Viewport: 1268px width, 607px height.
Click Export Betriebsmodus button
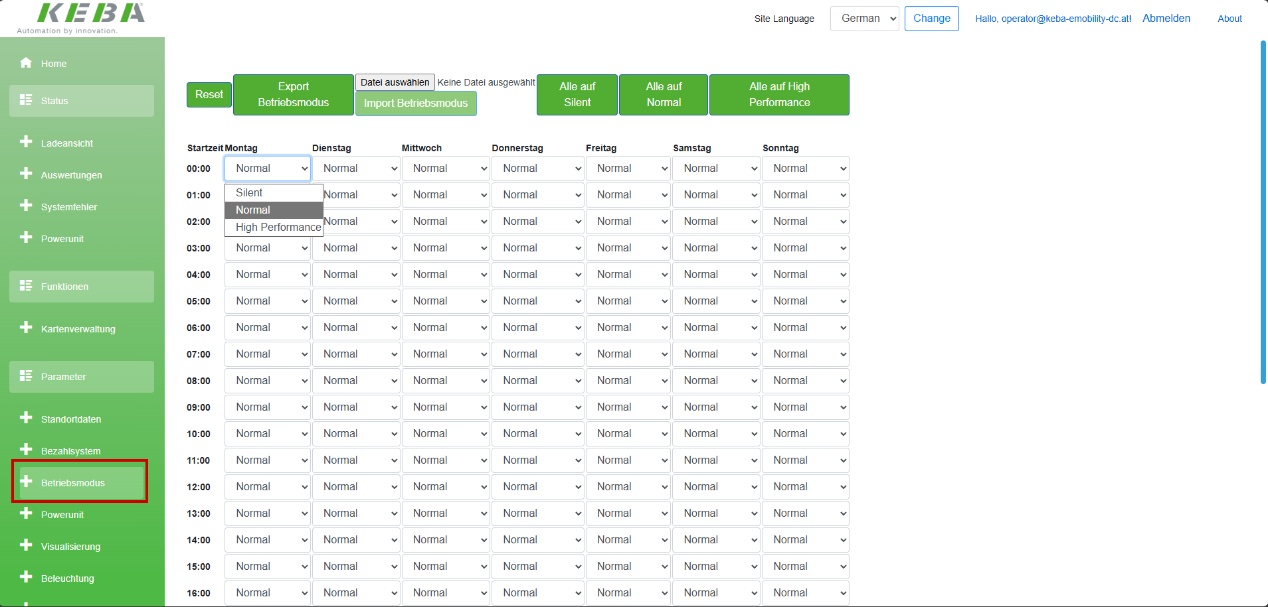294,95
